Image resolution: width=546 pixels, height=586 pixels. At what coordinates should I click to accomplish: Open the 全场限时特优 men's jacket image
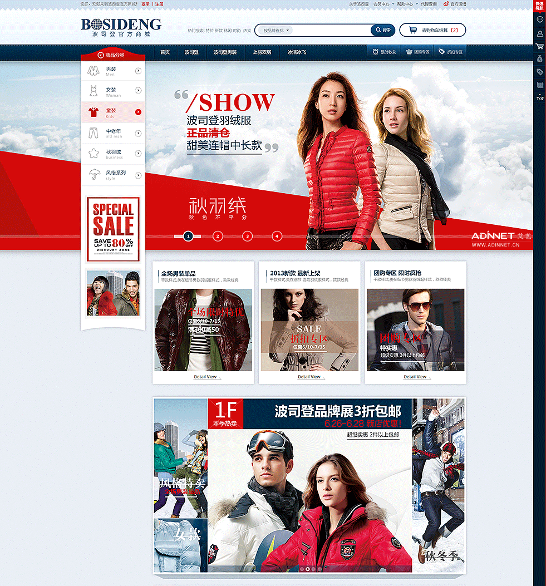[203, 329]
